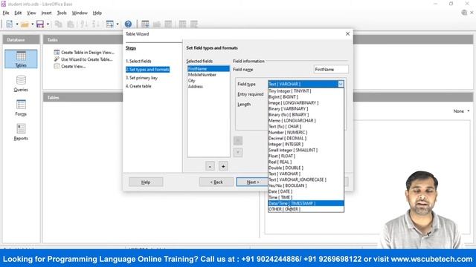Open the View menu
The width and height of the screenshot is (476, 267).
pyautogui.click(x=31, y=13)
